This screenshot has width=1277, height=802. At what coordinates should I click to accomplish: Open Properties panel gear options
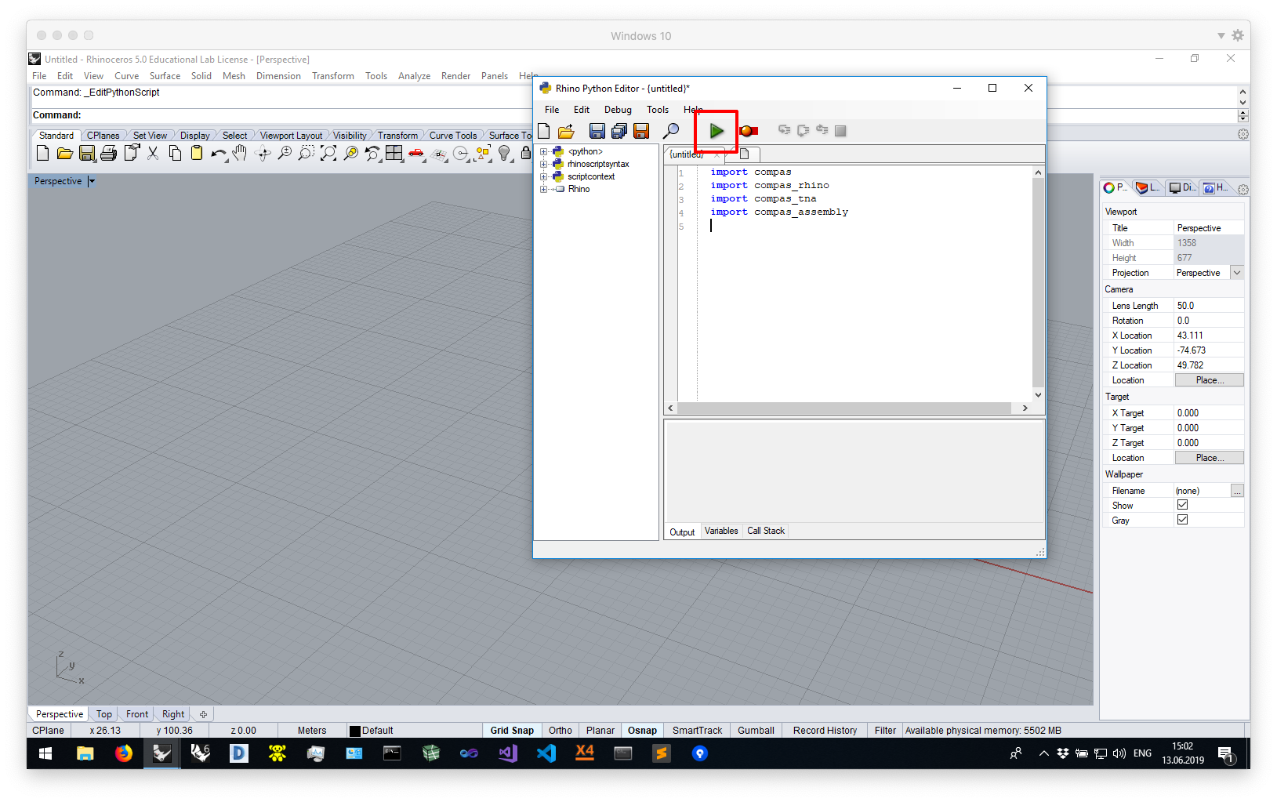(x=1243, y=189)
